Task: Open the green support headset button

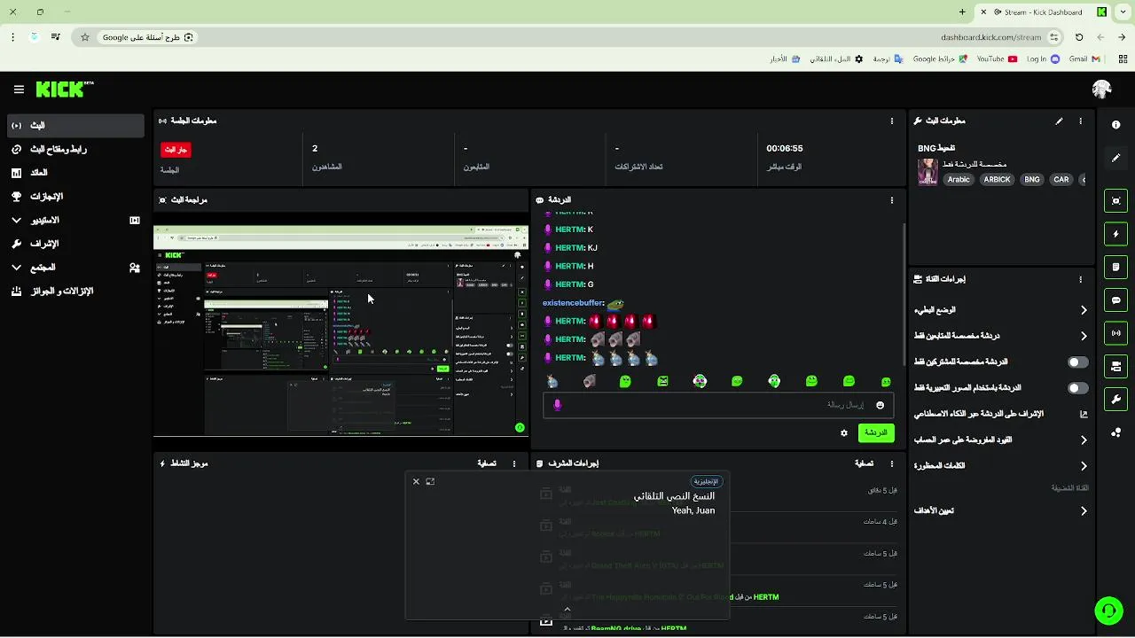Action: point(1108,611)
